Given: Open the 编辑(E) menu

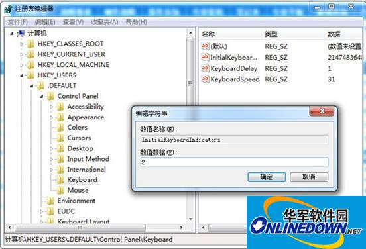Looking at the screenshot, I should (45, 22).
